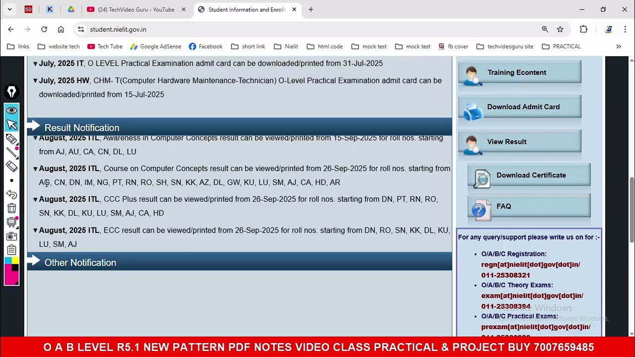Screen dimensions: 635x357
Task: Open the browser extensions puzzle icon
Action: click(583, 29)
